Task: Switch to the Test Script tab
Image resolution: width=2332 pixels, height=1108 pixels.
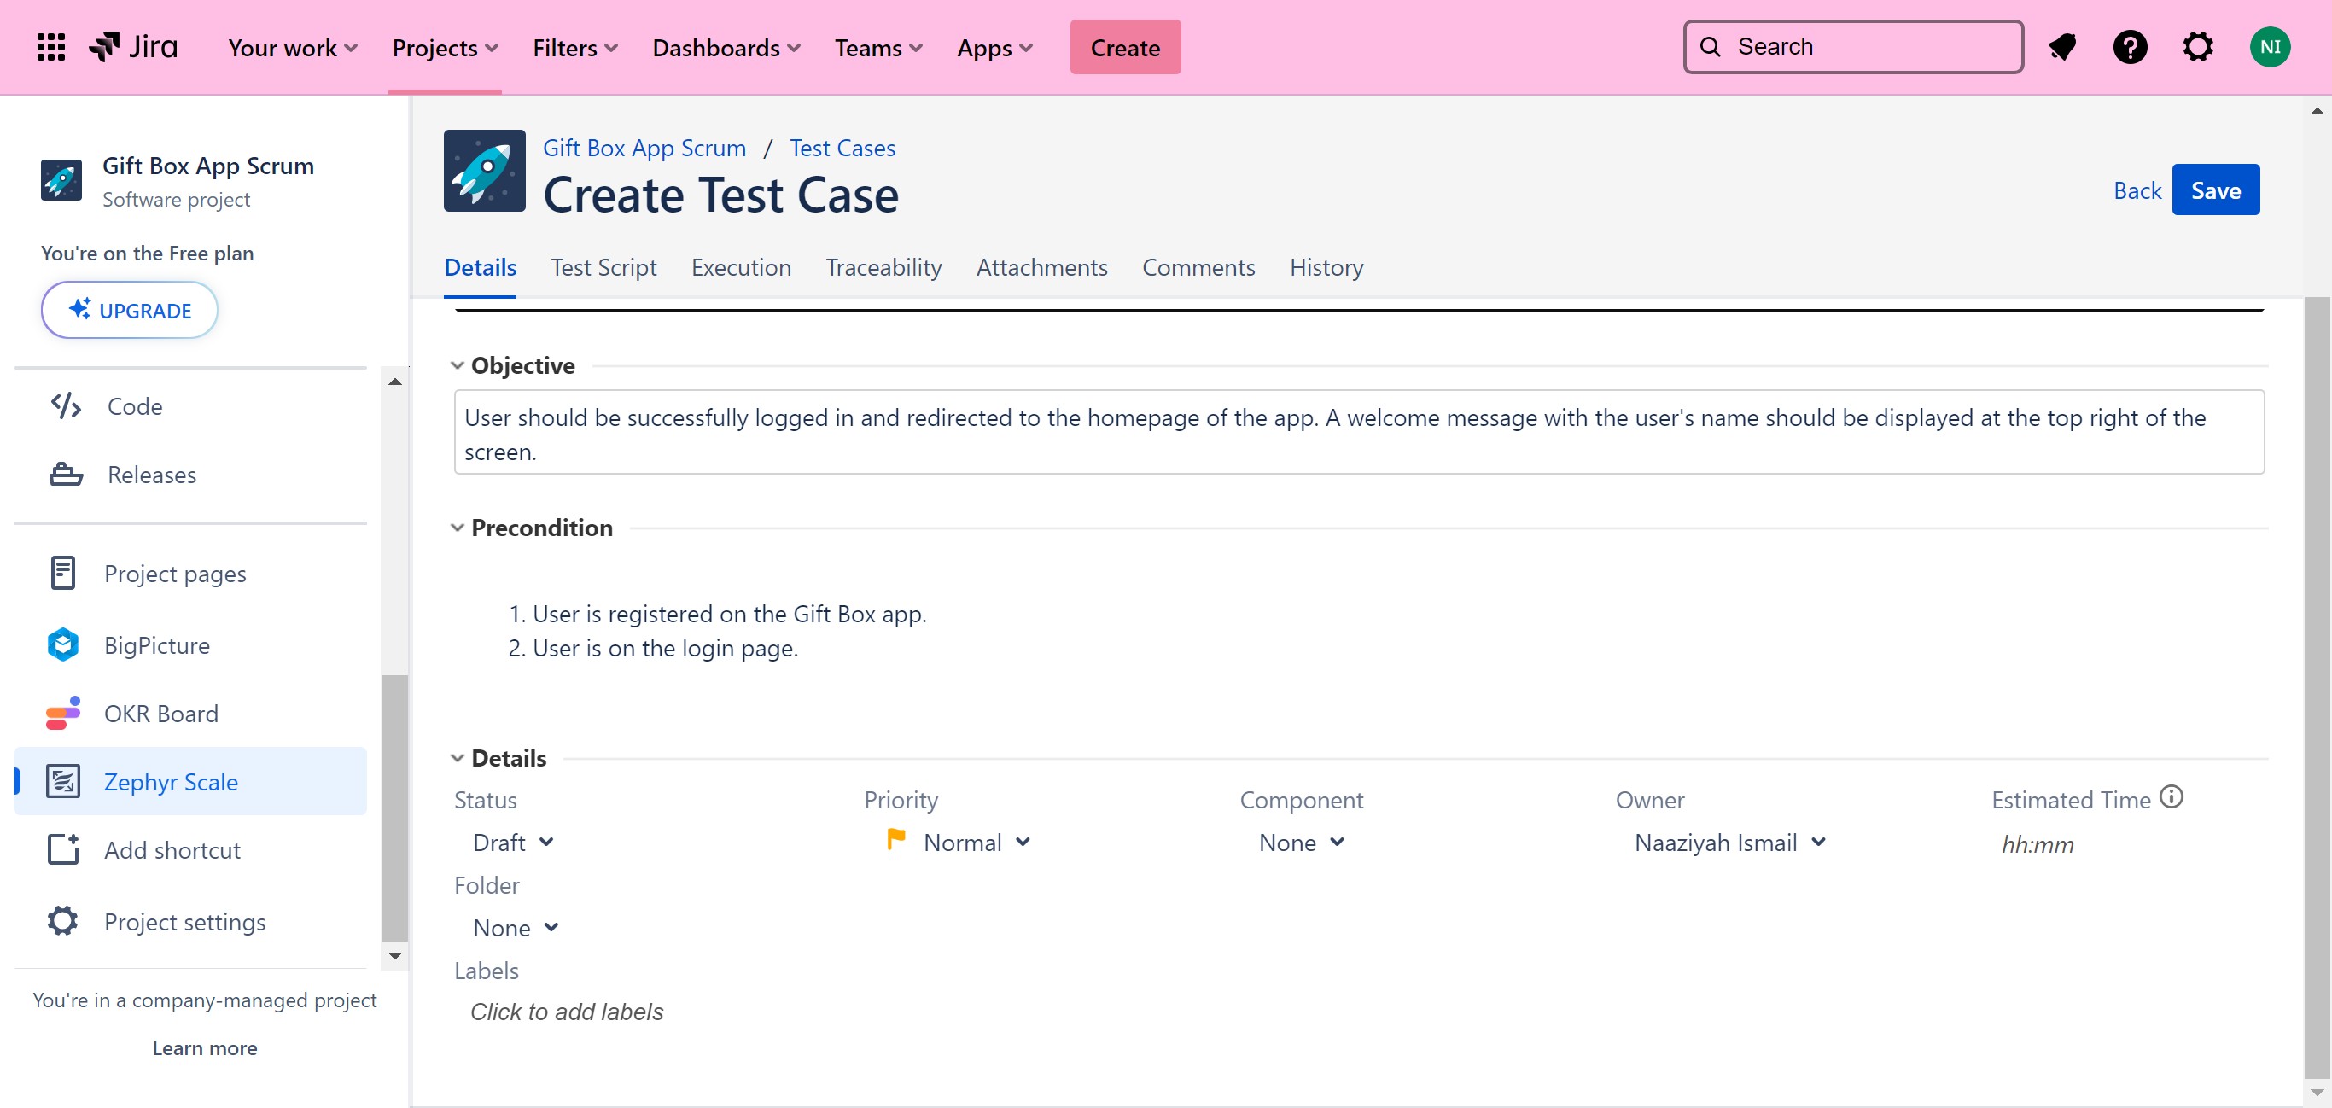Action: click(603, 268)
